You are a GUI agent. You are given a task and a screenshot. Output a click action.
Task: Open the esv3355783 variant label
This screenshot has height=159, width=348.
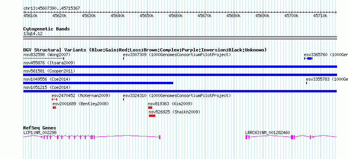pos(327,79)
